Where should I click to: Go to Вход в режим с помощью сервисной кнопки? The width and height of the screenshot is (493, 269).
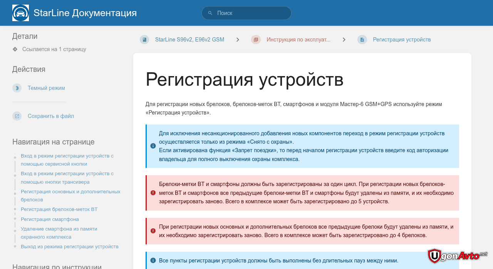pos(67,160)
